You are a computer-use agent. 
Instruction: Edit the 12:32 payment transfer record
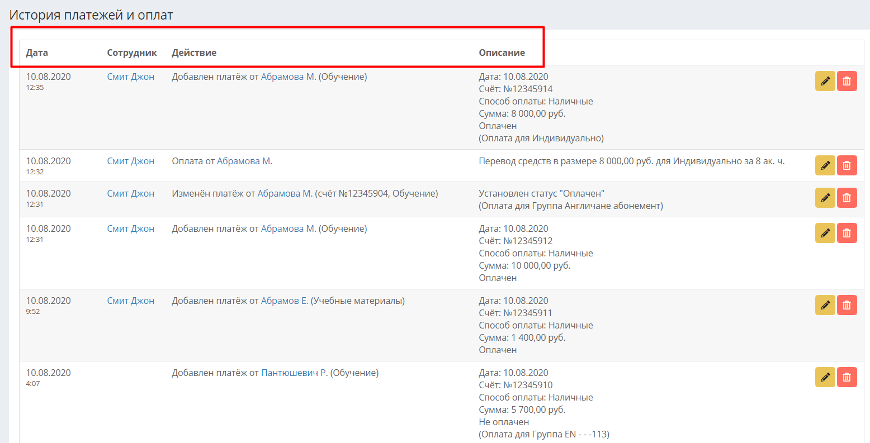(825, 165)
